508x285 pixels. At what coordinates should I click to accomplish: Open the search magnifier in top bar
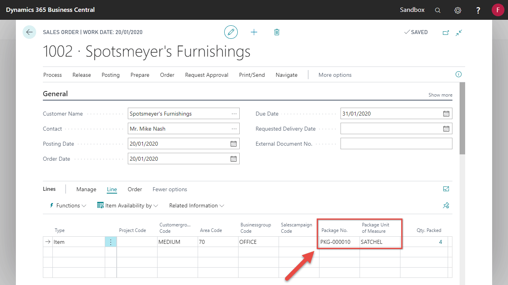(438, 10)
